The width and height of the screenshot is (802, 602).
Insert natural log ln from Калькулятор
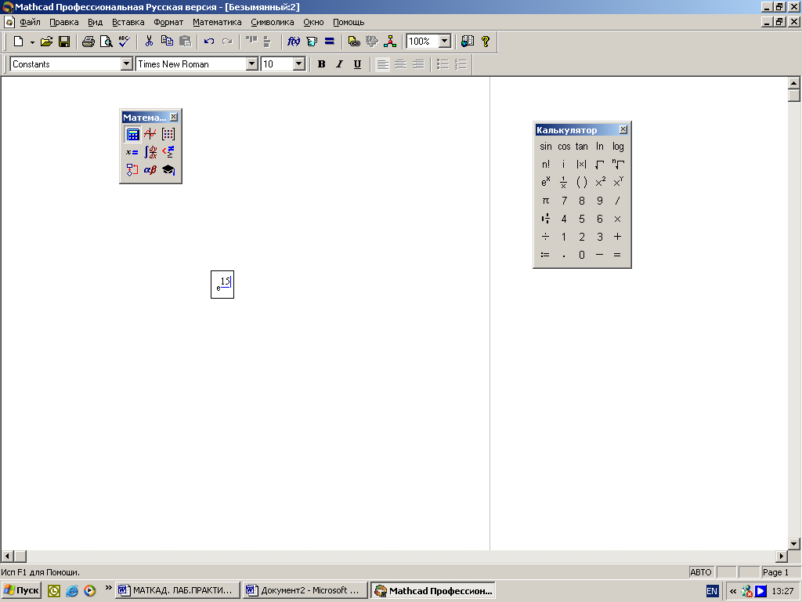tap(599, 147)
